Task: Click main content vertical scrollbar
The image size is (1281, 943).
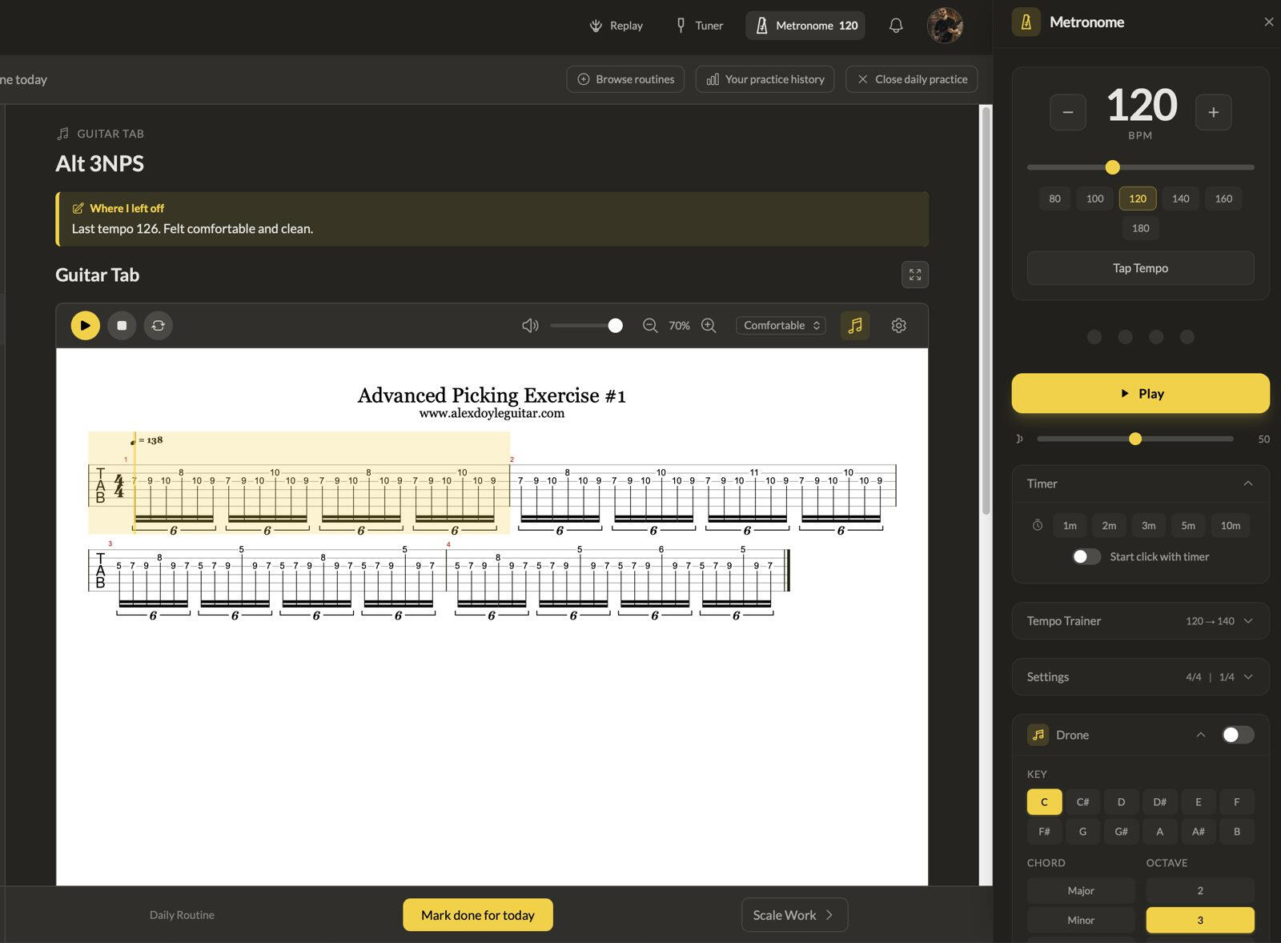Action: (x=986, y=311)
